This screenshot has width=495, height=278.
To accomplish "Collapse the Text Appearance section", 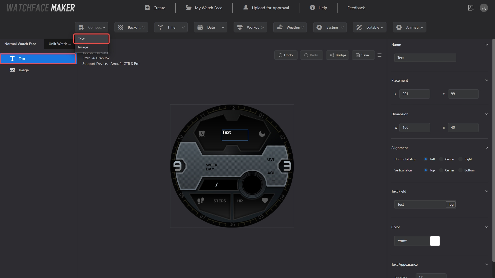I will pyautogui.click(x=487, y=264).
